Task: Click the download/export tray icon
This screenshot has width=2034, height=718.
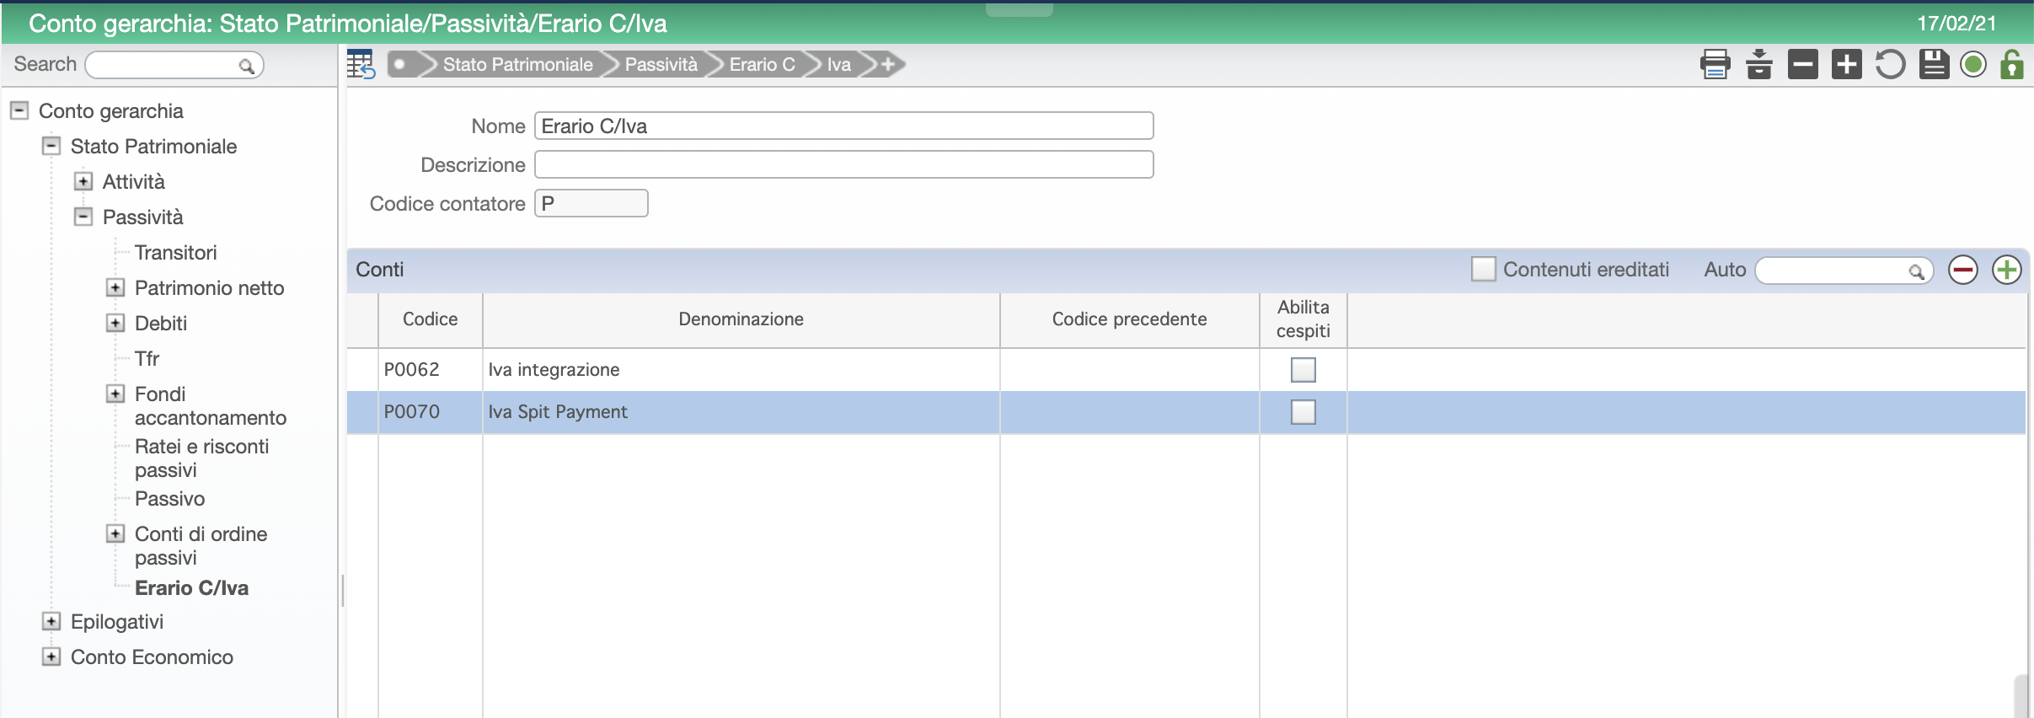Action: pos(1758,64)
